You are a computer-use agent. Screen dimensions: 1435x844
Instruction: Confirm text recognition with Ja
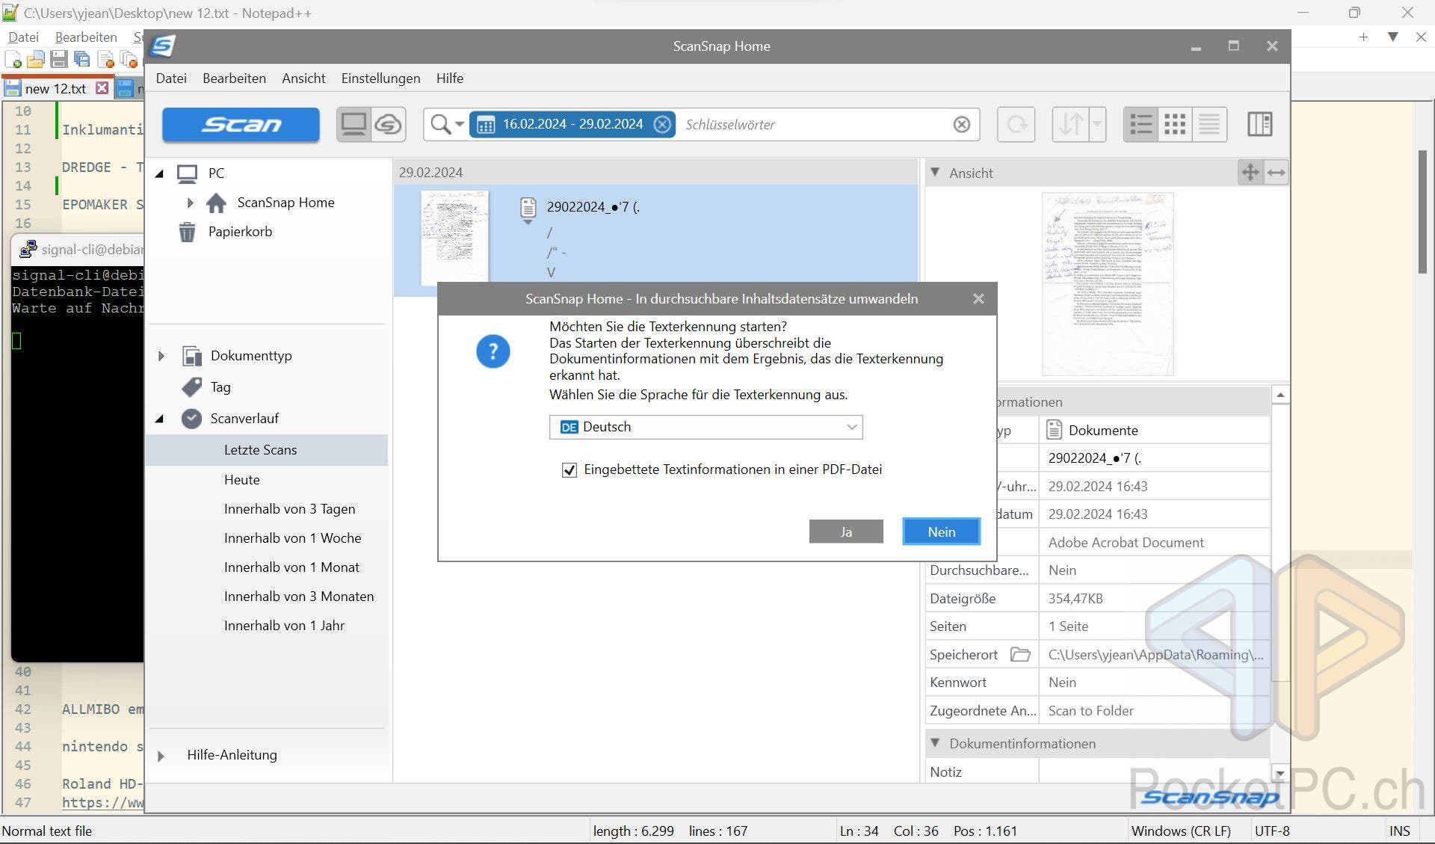tap(846, 532)
